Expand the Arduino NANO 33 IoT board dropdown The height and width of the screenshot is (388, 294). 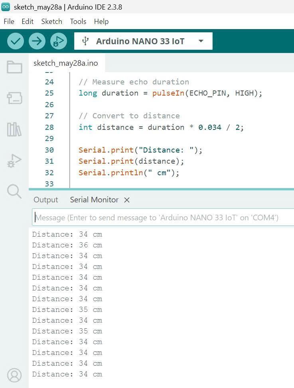[201, 41]
